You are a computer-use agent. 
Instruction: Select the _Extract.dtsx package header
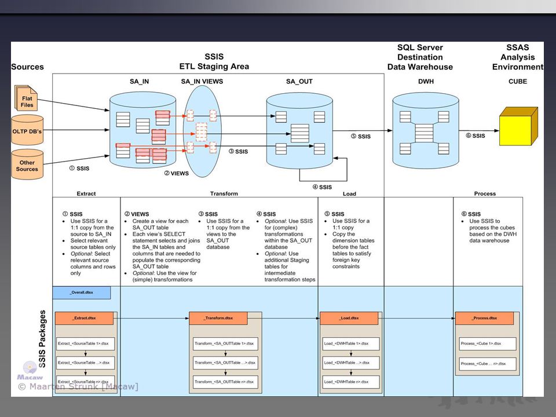tap(84, 318)
